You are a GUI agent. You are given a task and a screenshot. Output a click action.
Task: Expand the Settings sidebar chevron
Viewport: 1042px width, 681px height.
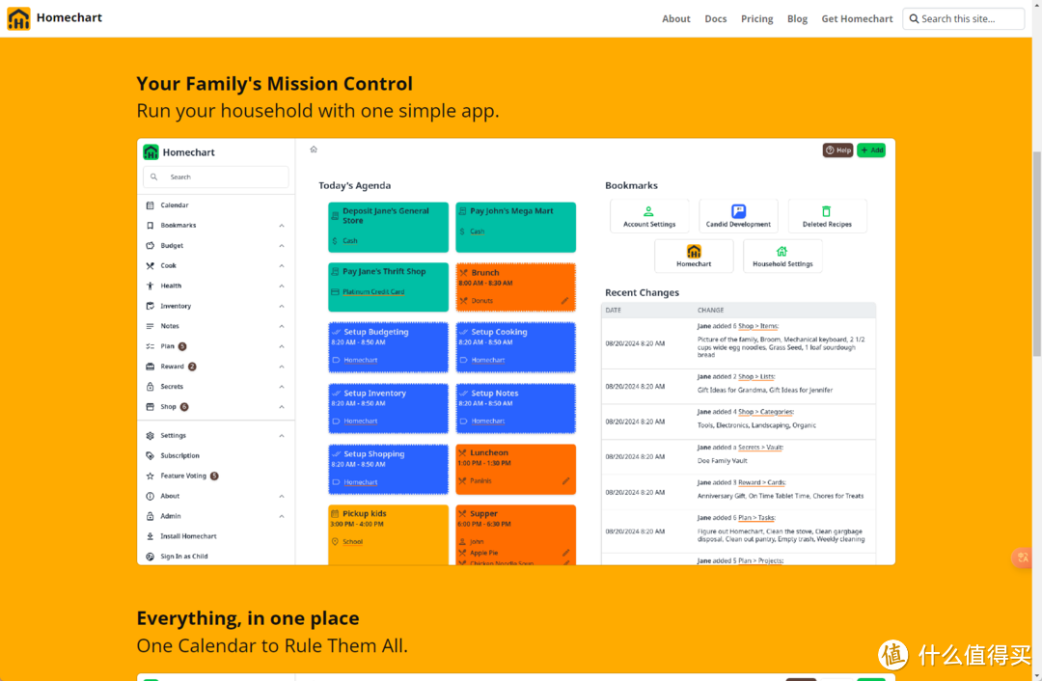(282, 436)
